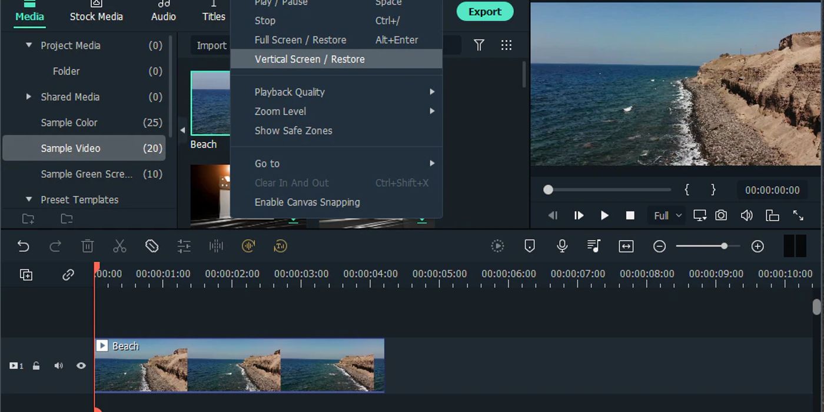Click the filter funnel icon
Screen dimensions: 824x412
[479, 45]
